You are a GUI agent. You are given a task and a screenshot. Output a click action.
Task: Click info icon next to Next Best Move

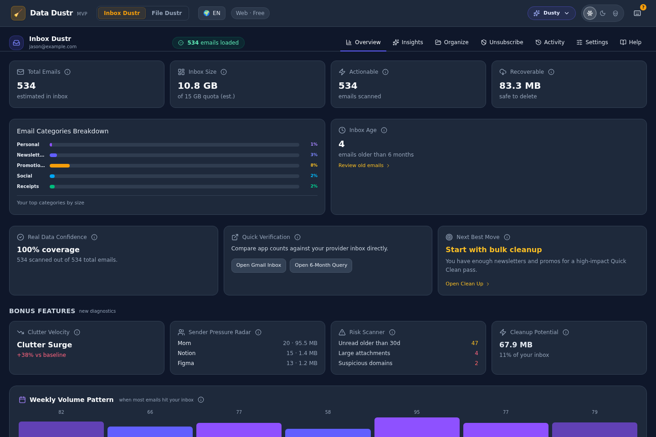coord(507,237)
